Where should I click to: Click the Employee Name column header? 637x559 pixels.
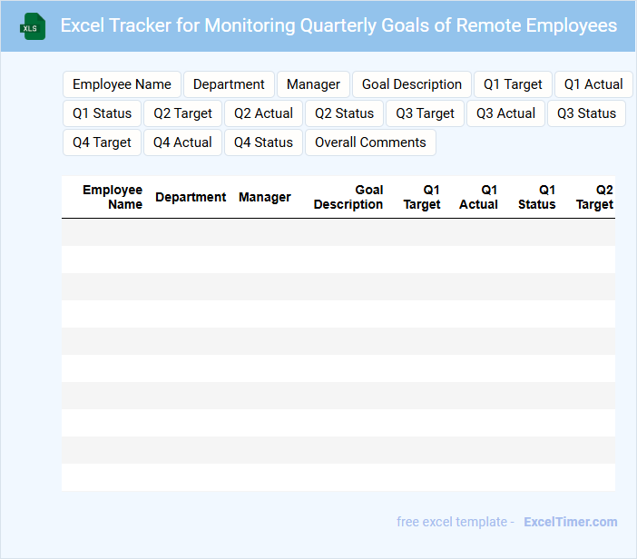(113, 197)
